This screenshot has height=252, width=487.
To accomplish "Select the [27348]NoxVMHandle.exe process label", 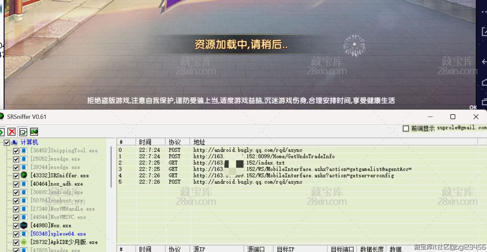I will (x=62, y=209).
